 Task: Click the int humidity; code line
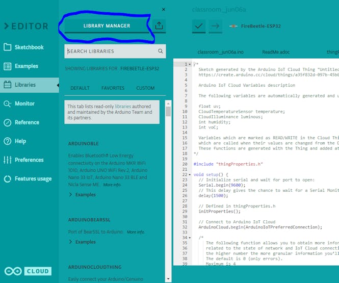pyautogui.click(x=215, y=122)
